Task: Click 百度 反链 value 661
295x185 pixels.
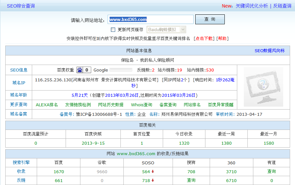Action: 59,180
